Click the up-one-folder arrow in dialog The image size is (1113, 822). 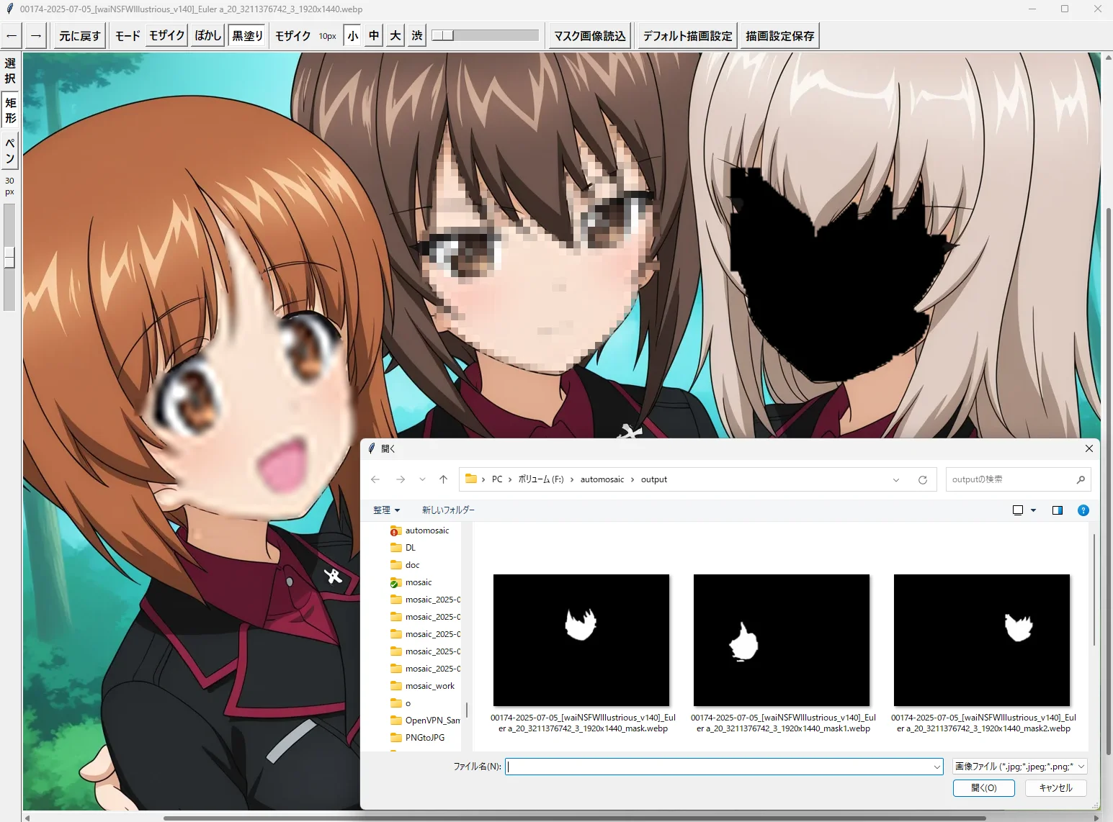pyautogui.click(x=443, y=479)
